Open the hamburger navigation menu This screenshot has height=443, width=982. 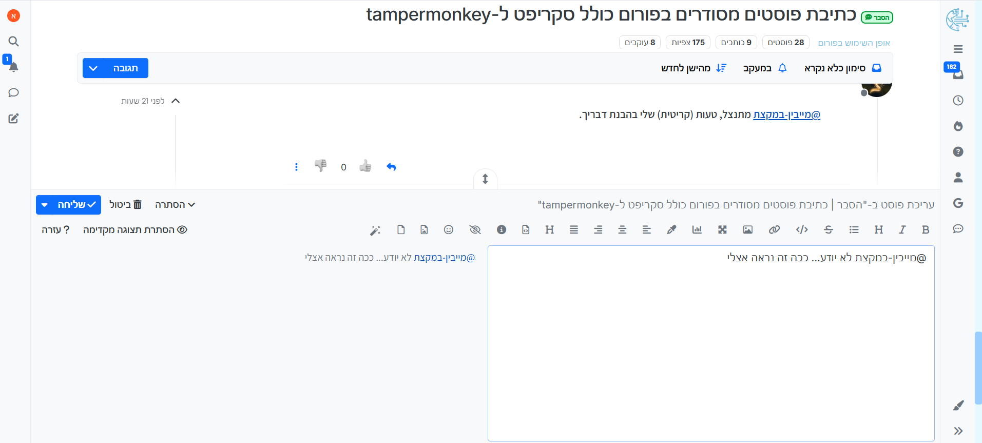click(958, 49)
